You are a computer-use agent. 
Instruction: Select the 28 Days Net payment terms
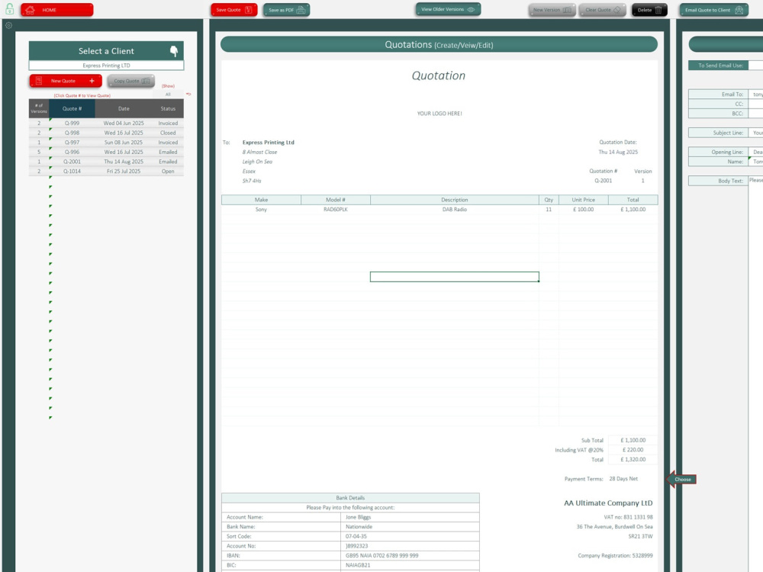point(623,479)
